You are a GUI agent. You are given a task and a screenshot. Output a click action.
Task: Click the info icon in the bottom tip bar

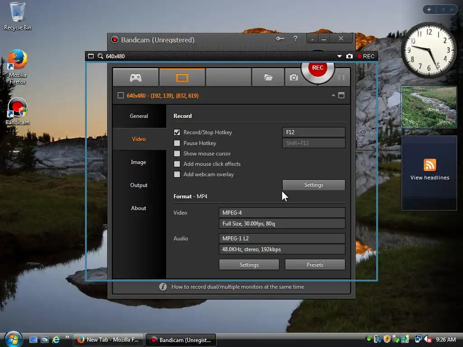163,287
